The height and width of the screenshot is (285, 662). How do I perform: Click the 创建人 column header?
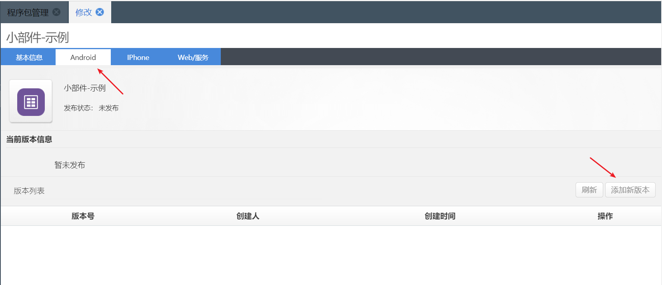[248, 216]
